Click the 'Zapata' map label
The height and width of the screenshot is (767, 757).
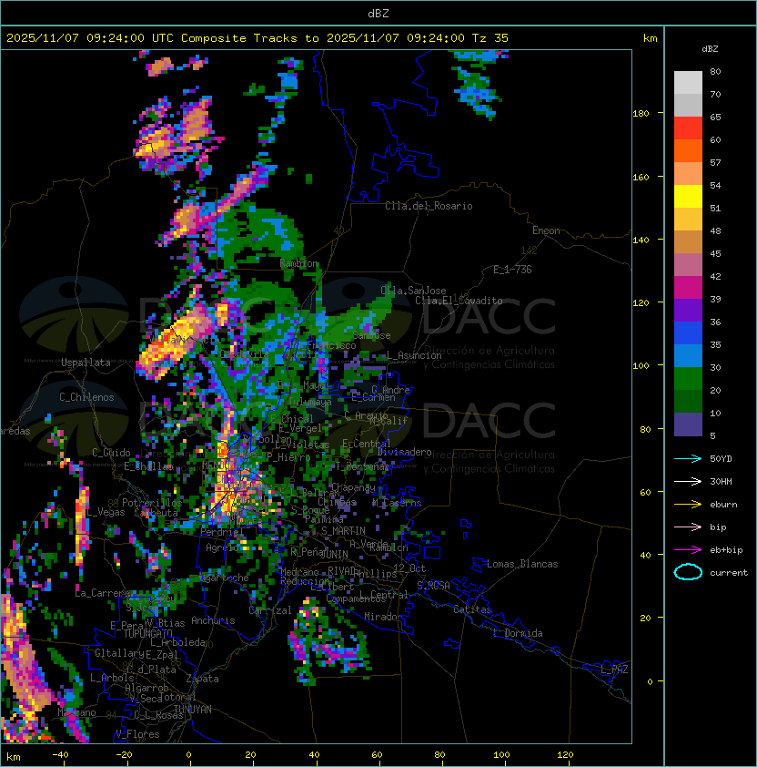[202, 679]
